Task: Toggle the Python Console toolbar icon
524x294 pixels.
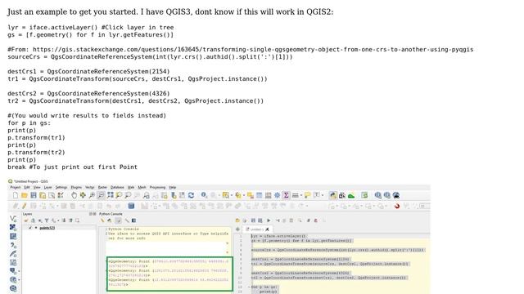Action: pyautogui.click(x=333, y=195)
